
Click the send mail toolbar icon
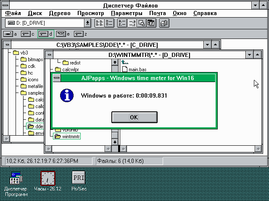(x=164, y=23)
